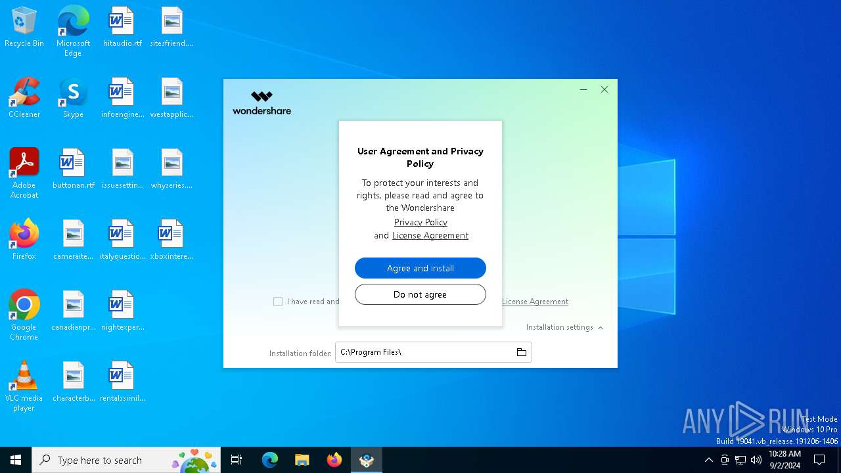This screenshot has width=841, height=473.
Task: Collapse the Installation settings expander
Action: (x=564, y=327)
